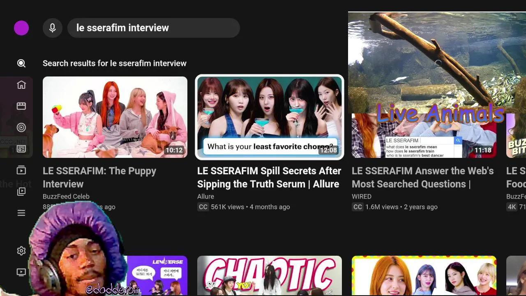Play Allure Truth Serum video thumbnail
This screenshot has width=526, height=296.
pyautogui.click(x=270, y=117)
